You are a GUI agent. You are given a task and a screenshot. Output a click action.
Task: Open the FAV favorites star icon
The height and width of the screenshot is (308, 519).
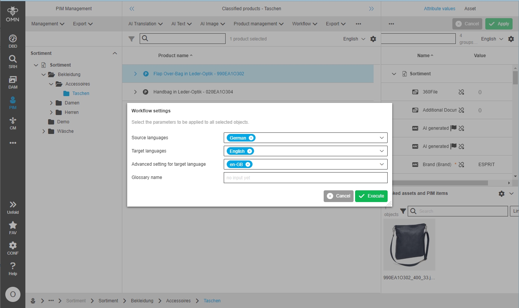pos(13,228)
